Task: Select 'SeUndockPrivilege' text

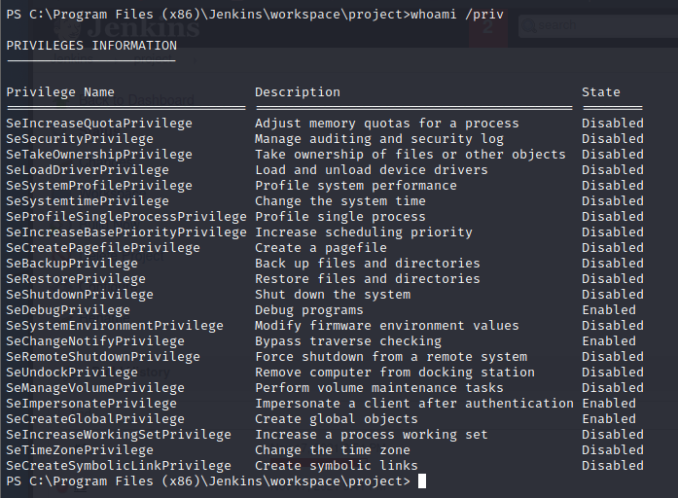Action: (72, 373)
